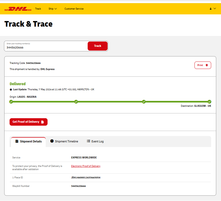
Task: Click the second progress checkpoint marker
Action: [x=76, y=102]
